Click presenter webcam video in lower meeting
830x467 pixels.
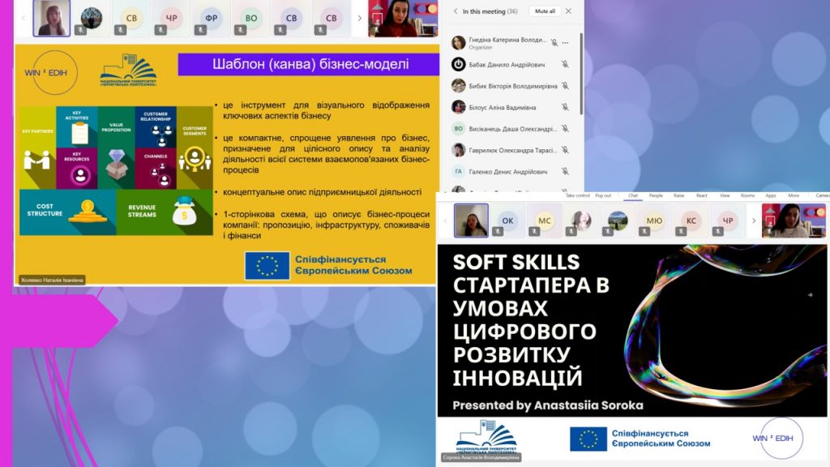click(x=794, y=221)
